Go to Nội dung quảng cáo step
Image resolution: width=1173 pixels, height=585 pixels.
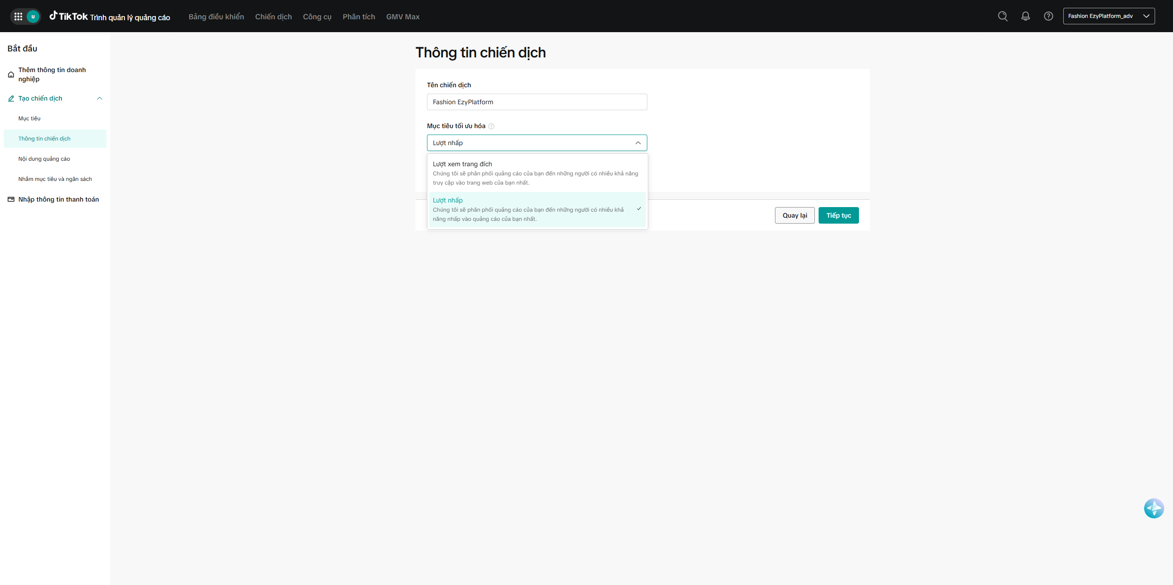[55, 159]
